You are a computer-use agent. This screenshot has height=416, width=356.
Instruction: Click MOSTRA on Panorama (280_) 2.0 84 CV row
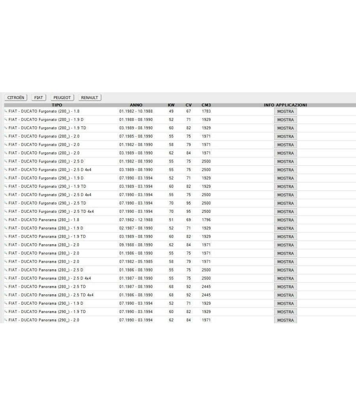(x=286, y=245)
